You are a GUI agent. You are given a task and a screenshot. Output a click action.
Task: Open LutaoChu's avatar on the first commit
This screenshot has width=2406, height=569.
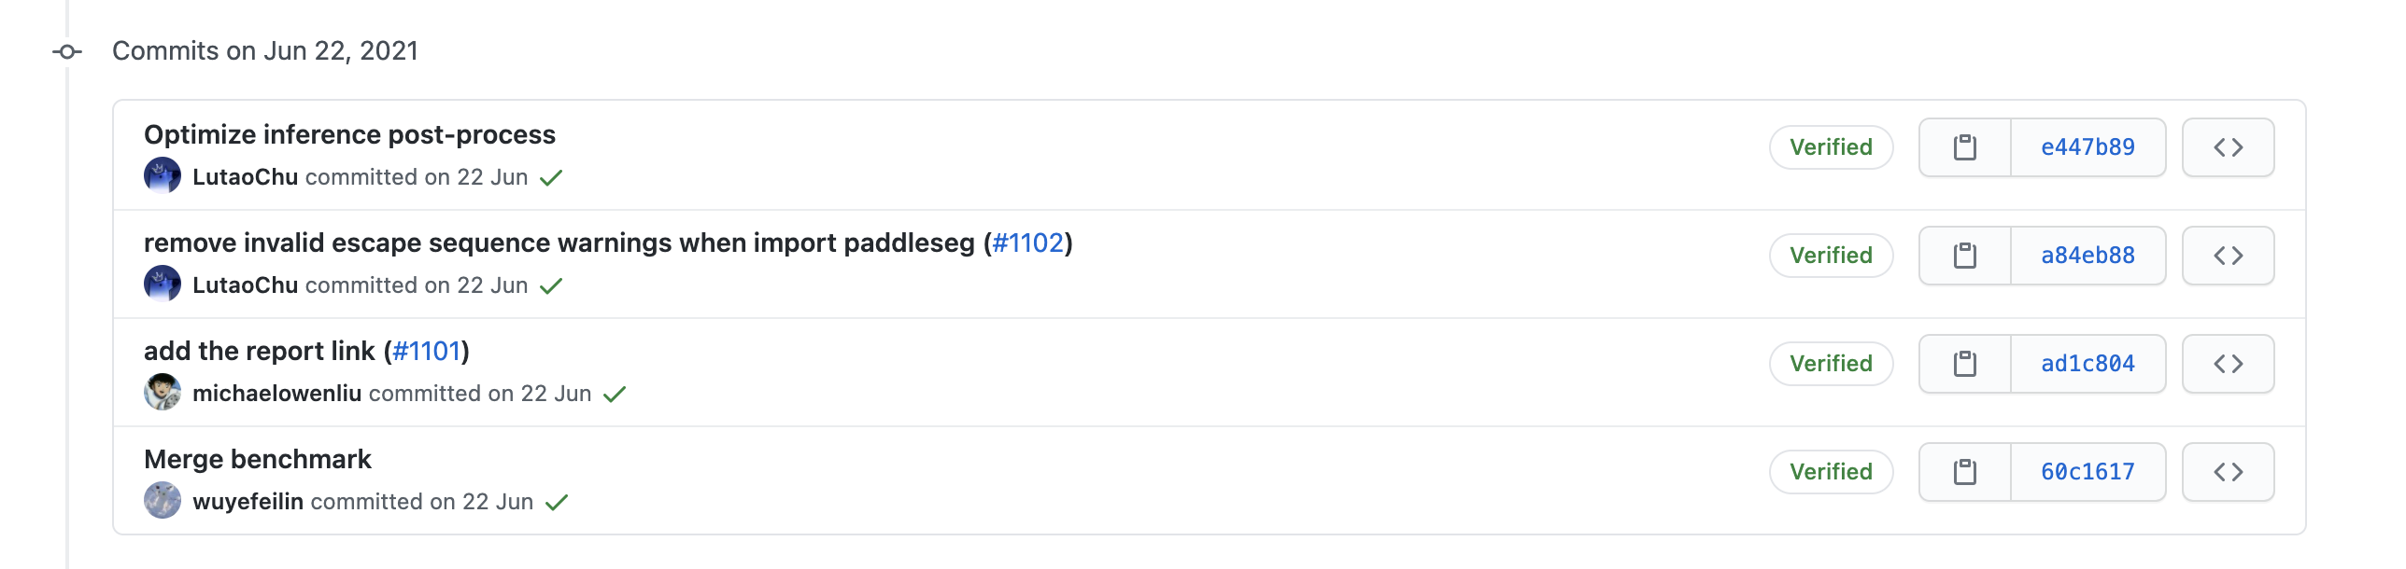click(163, 174)
